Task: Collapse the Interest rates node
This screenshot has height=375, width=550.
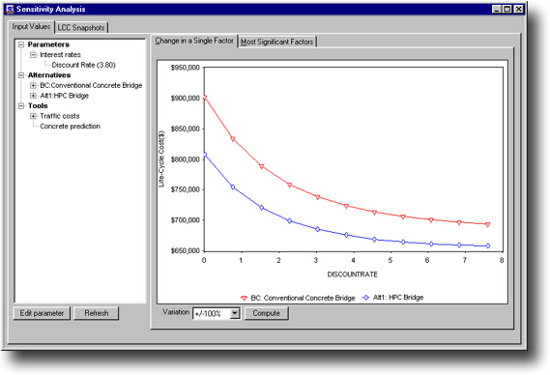Action: [x=33, y=55]
